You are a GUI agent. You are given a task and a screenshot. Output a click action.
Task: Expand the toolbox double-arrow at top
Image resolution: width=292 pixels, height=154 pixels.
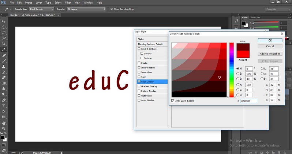[1, 14]
